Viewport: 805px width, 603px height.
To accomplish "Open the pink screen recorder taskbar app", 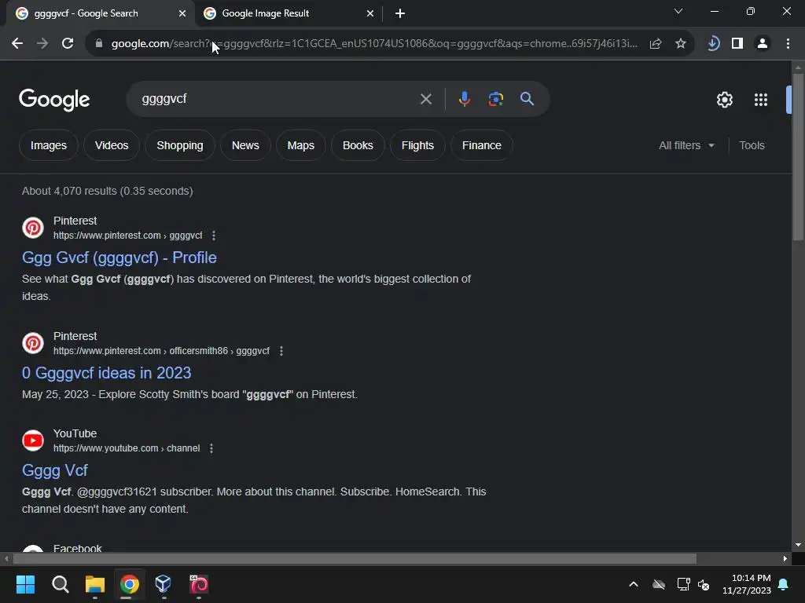I will (x=199, y=584).
